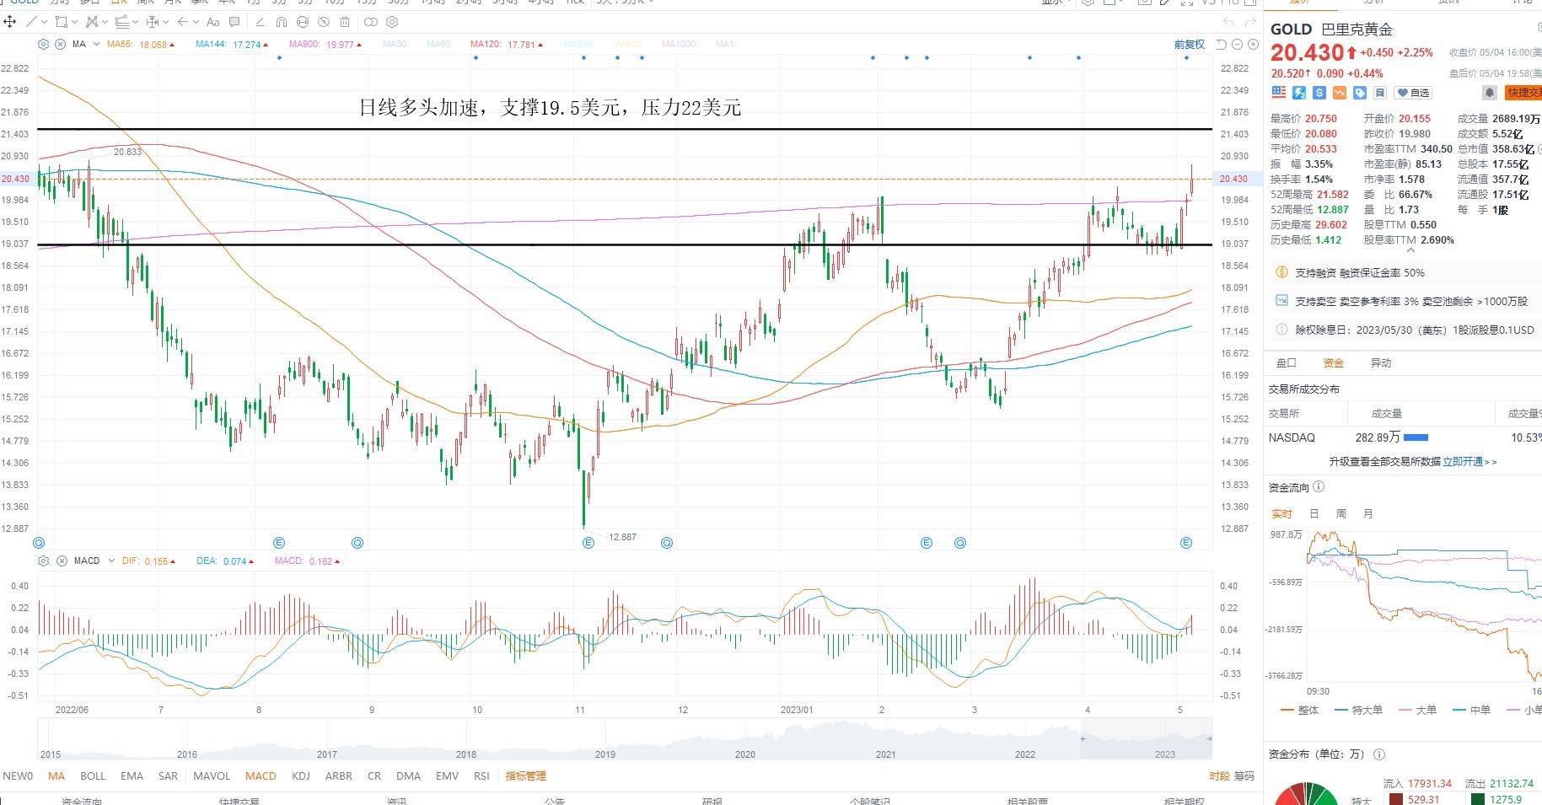Open MACD indicator settings gear
The height and width of the screenshot is (805, 1542).
[x=44, y=561]
